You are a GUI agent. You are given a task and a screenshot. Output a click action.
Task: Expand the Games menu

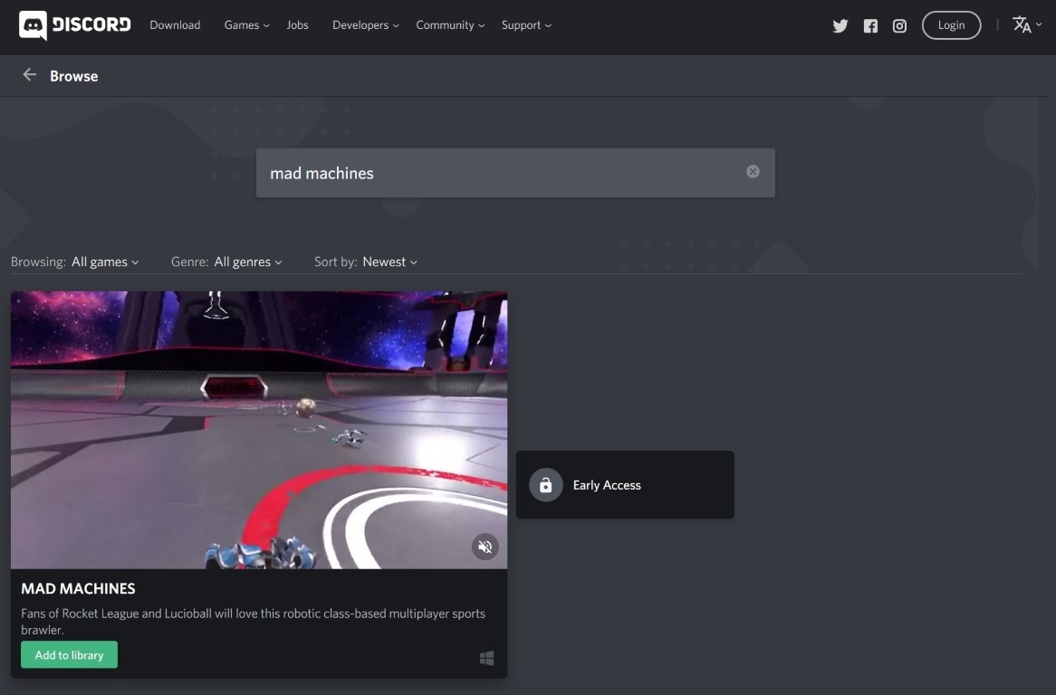tap(246, 25)
